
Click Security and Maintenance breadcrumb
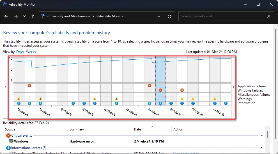pos(71,16)
